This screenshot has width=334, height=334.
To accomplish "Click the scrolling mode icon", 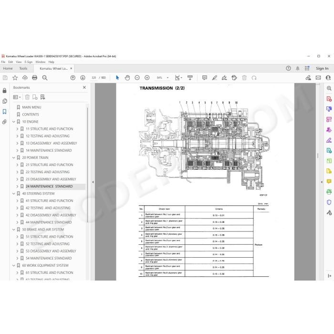I will tap(190, 78).
